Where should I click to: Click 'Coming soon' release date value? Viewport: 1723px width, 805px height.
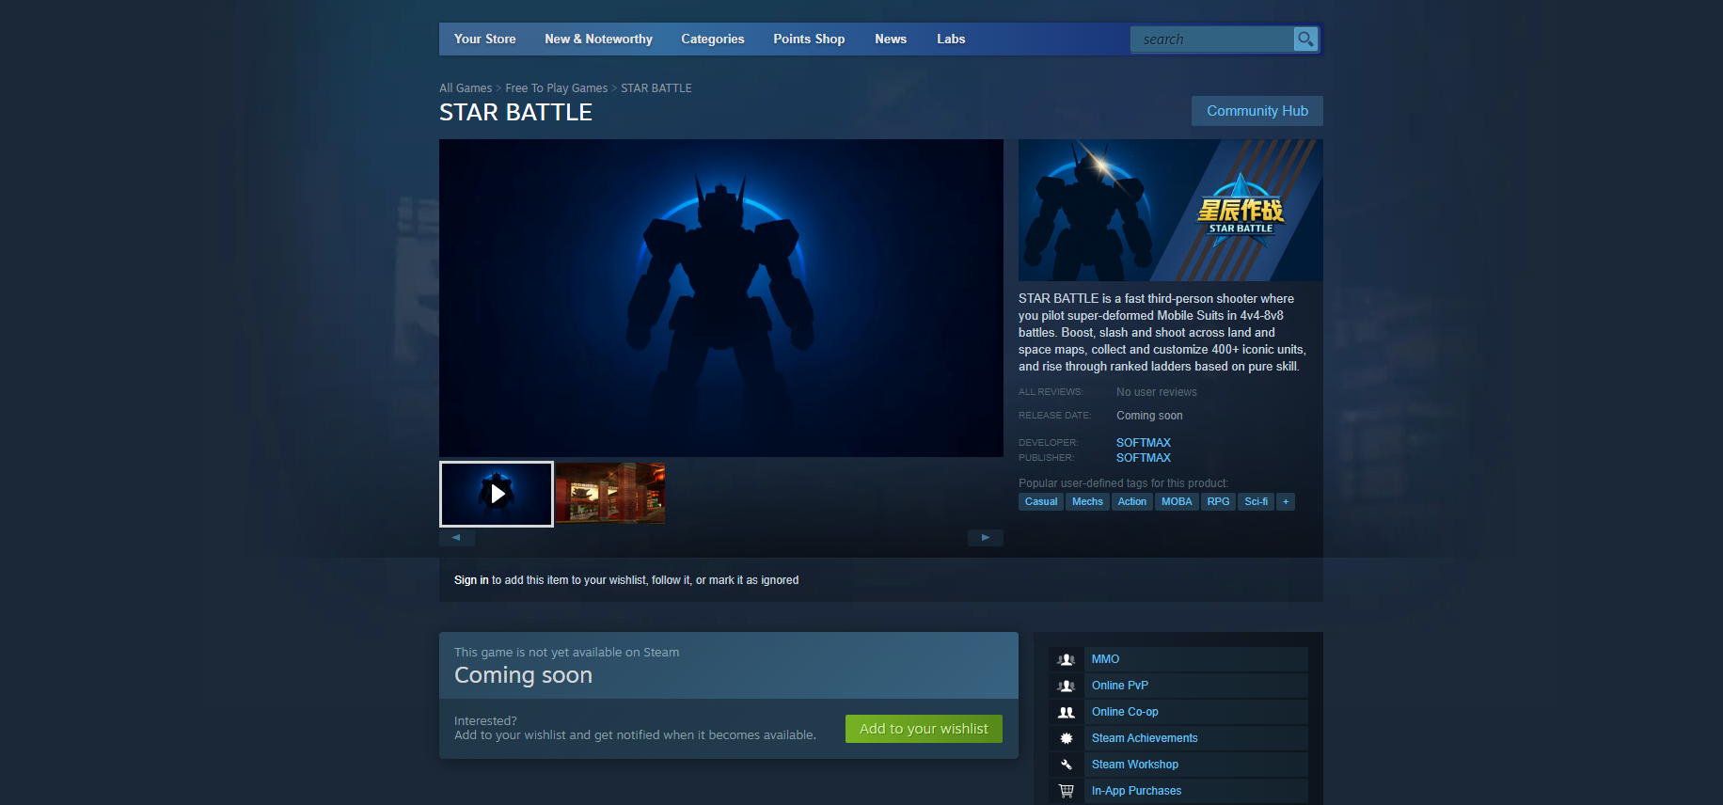point(1149,416)
